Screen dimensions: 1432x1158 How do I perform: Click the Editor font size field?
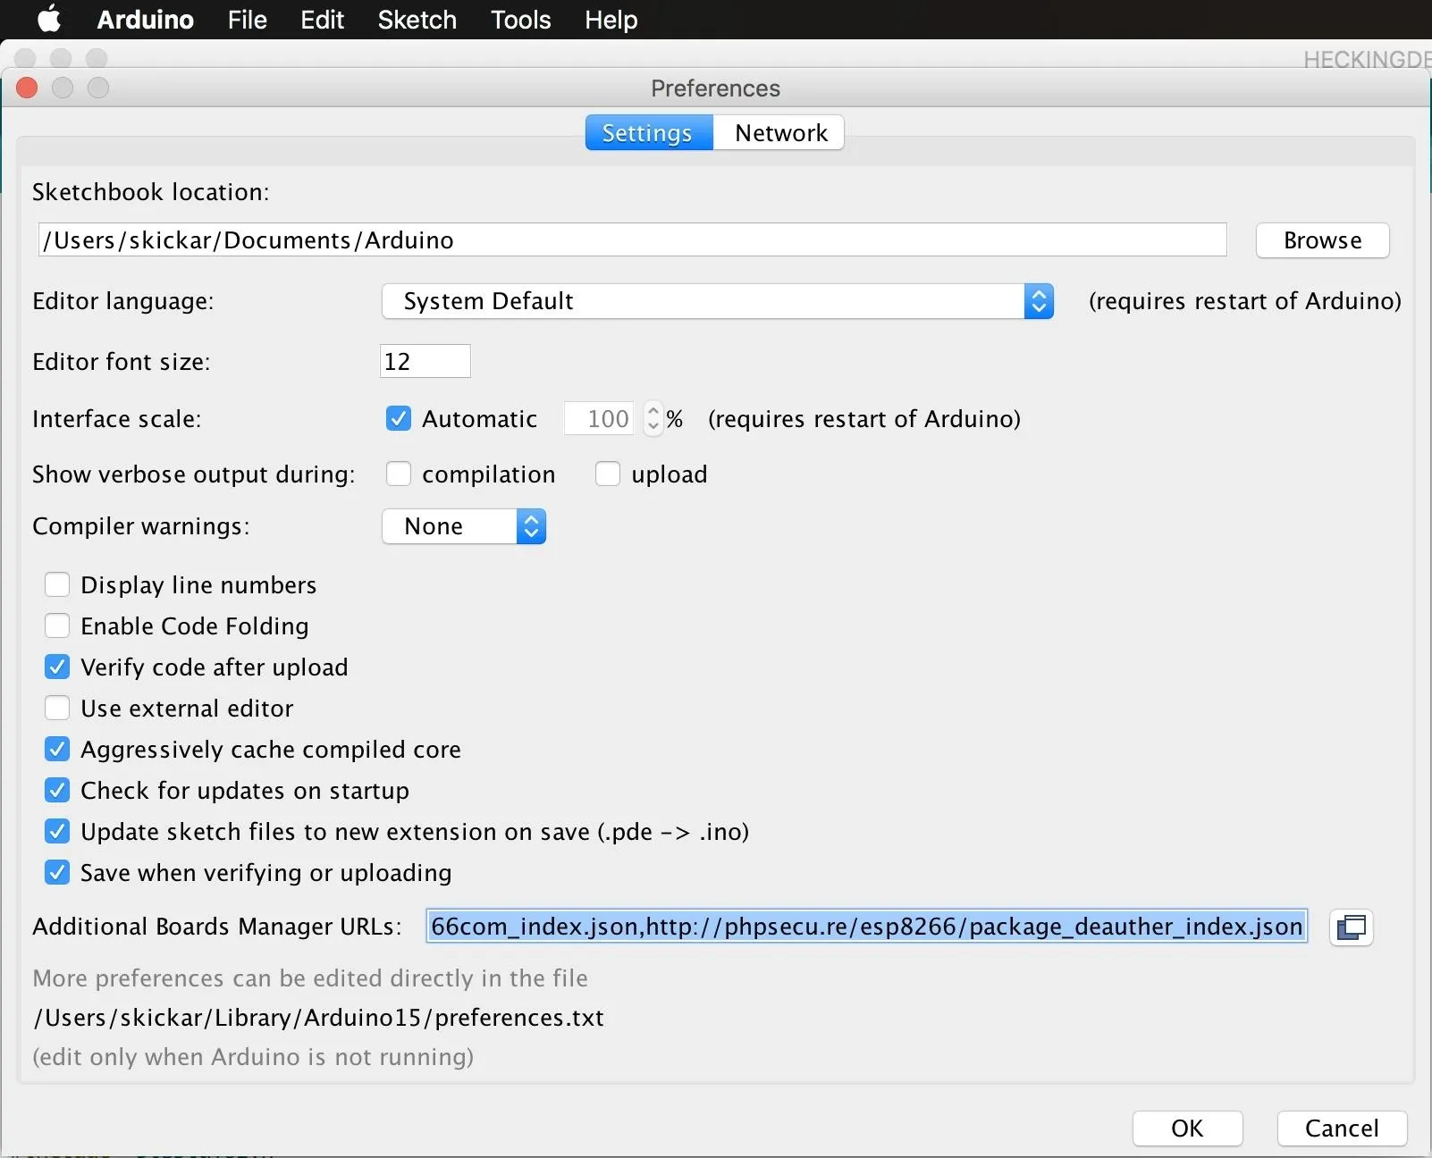click(x=425, y=361)
